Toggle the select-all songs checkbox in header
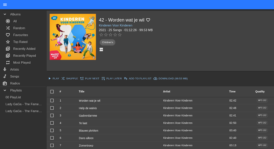The width and height of the screenshot is (274, 149). 52,92
